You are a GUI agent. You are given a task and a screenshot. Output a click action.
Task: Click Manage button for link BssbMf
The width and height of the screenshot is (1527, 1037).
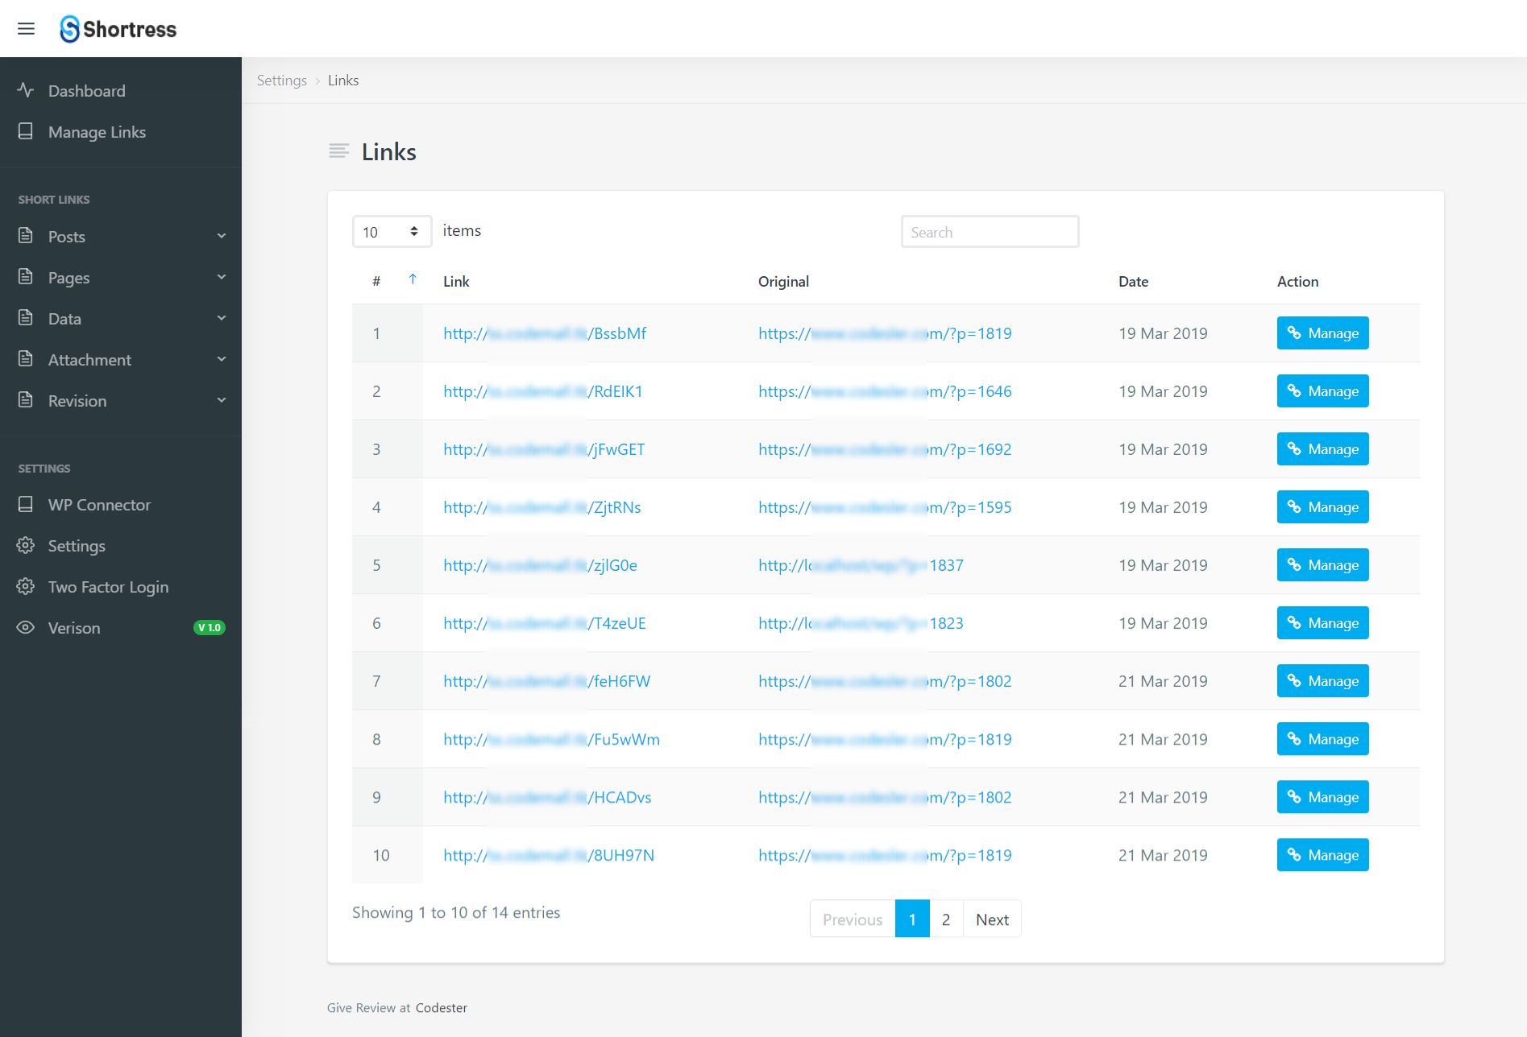[1322, 333]
